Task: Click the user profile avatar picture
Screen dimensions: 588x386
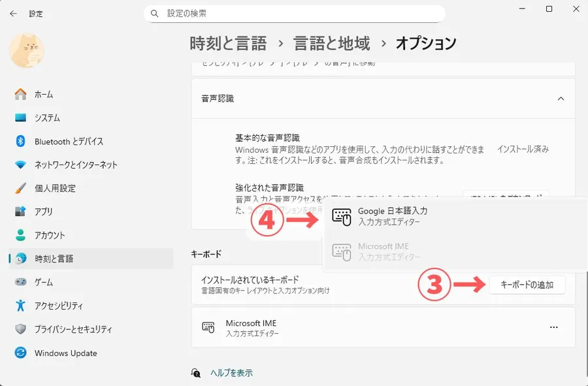Action: tap(27, 50)
